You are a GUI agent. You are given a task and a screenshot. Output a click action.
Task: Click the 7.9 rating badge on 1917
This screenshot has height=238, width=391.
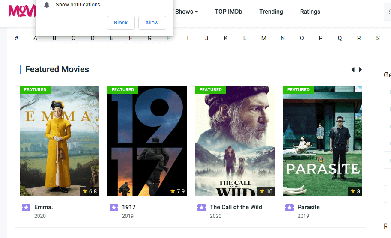pos(177,191)
